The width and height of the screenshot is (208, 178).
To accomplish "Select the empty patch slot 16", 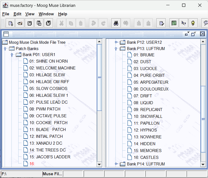I will coord(32,164).
